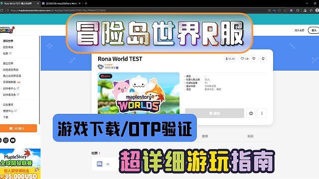This screenshot has height=179, width=319.
Task: Open 社群 external link in sidebar
Action: (7, 53)
